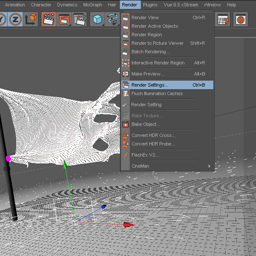Click the magenta point on the pole
This screenshot has width=256, height=256.
tap(8, 158)
